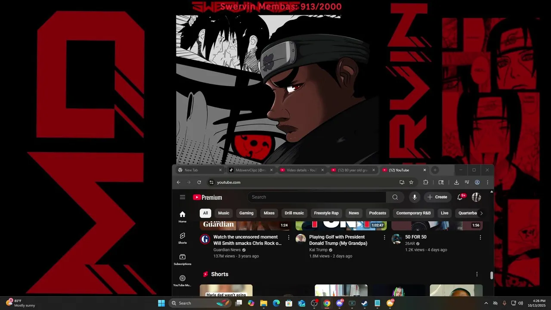The height and width of the screenshot is (310, 551).
Task: Open the YouTube account avatar menu
Action: click(x=476, y=197)
